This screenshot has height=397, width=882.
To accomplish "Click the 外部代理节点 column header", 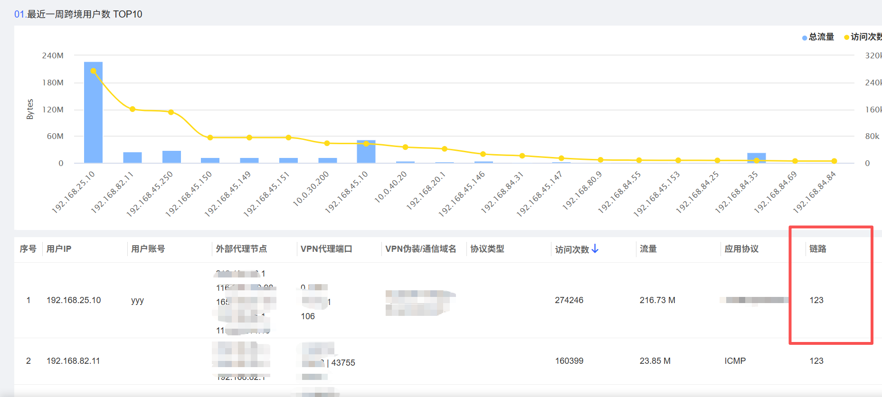I will pyautogui.click(x=241, y=249).
